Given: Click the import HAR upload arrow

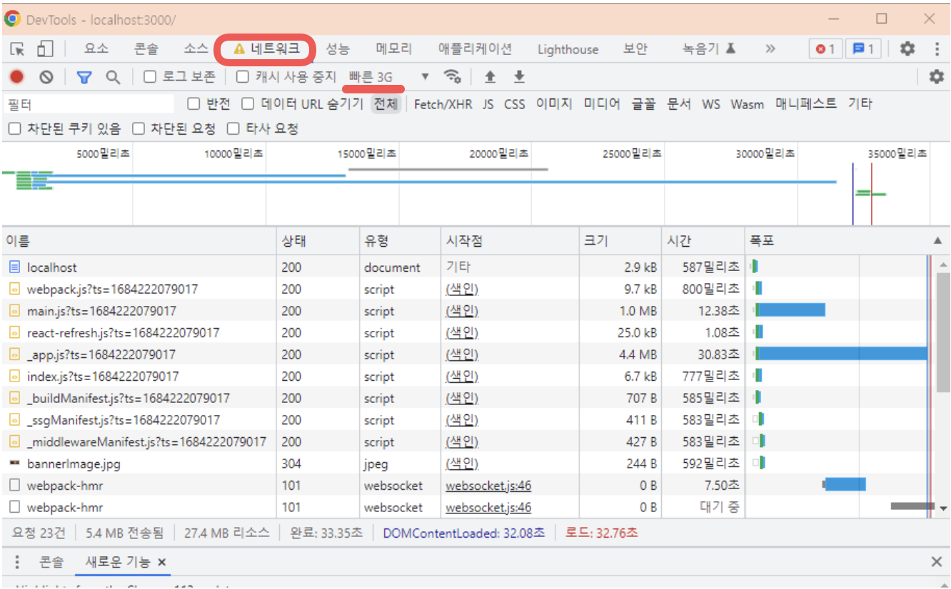Looking at the screenshot, I should point(490,76).
